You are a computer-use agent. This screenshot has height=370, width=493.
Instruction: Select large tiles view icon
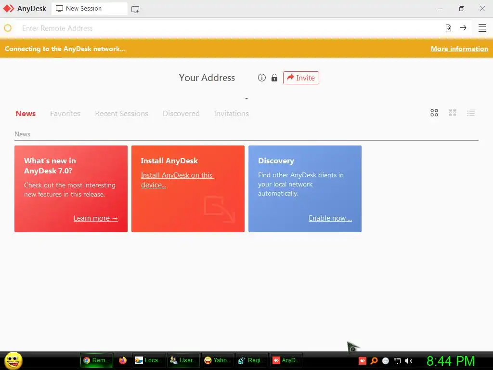434,113
